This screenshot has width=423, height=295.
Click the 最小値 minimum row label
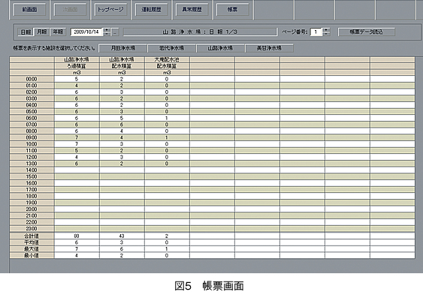[32, 255]
